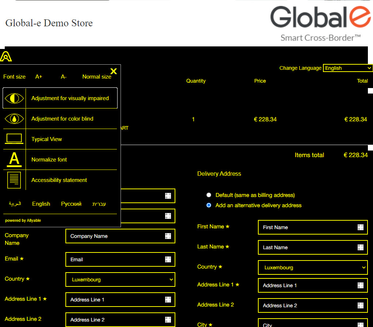The image size is (373, 327).
Task: Click the laptop icon for Typical View
Action: (14, 139)
